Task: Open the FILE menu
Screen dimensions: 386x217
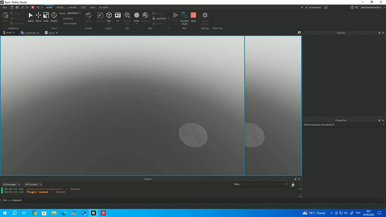Action: pos(5,8)
